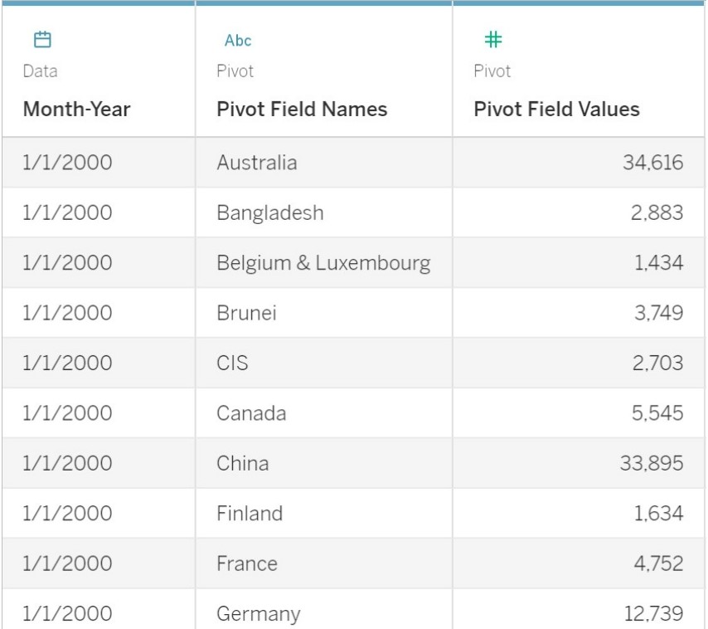Select the Pivot Field Values column header
This screenshot has height=629, width=708.
tap(556, 109)
